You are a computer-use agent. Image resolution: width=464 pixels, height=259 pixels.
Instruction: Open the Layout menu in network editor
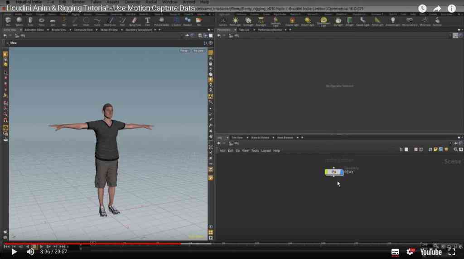tap(266, 151)
